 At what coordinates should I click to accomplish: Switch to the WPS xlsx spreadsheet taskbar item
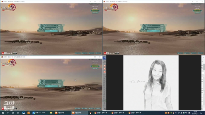[40, 113]
